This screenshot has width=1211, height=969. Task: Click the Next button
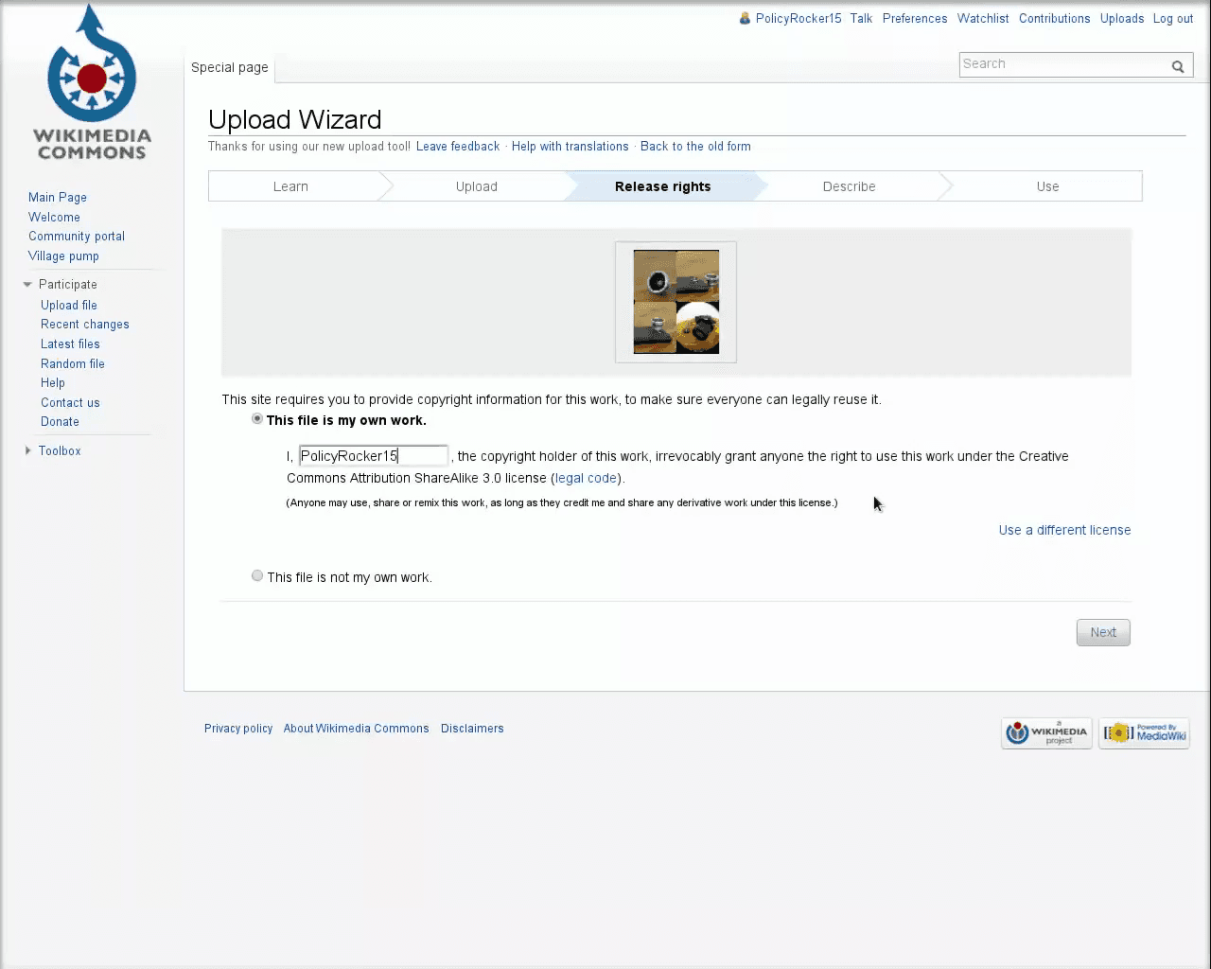[x=1103, y=632]
